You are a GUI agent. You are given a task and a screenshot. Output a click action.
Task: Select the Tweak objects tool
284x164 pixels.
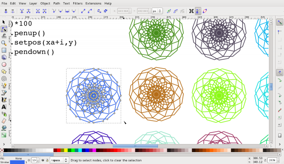[4, 36]
